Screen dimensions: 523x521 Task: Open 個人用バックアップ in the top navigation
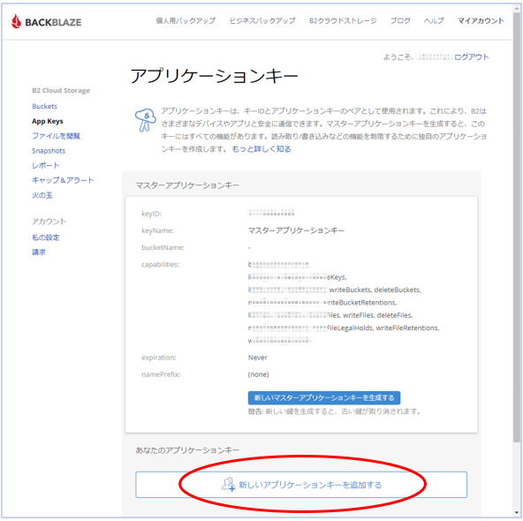[x=186, y=20]
